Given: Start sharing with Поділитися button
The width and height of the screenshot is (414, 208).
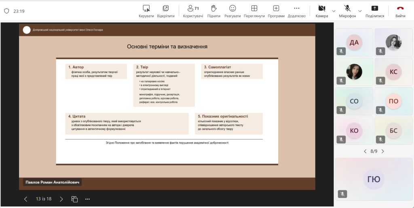Looking at the screenshot, I should (x=375, y=8).
